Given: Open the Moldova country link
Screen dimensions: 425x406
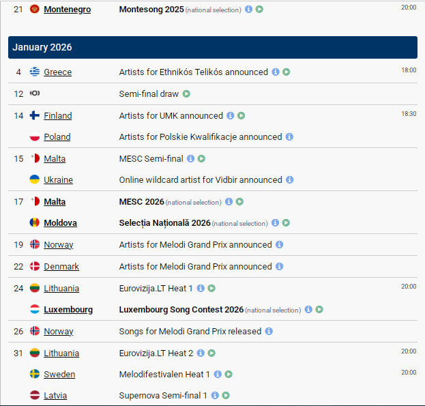Looking at the screenshot, I should 60,223.
